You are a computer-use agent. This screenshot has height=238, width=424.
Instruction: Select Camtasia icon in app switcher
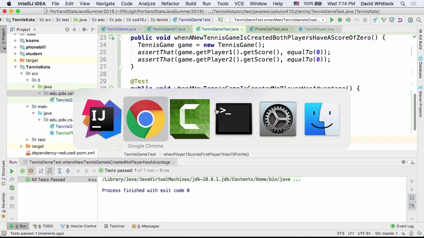190,119
